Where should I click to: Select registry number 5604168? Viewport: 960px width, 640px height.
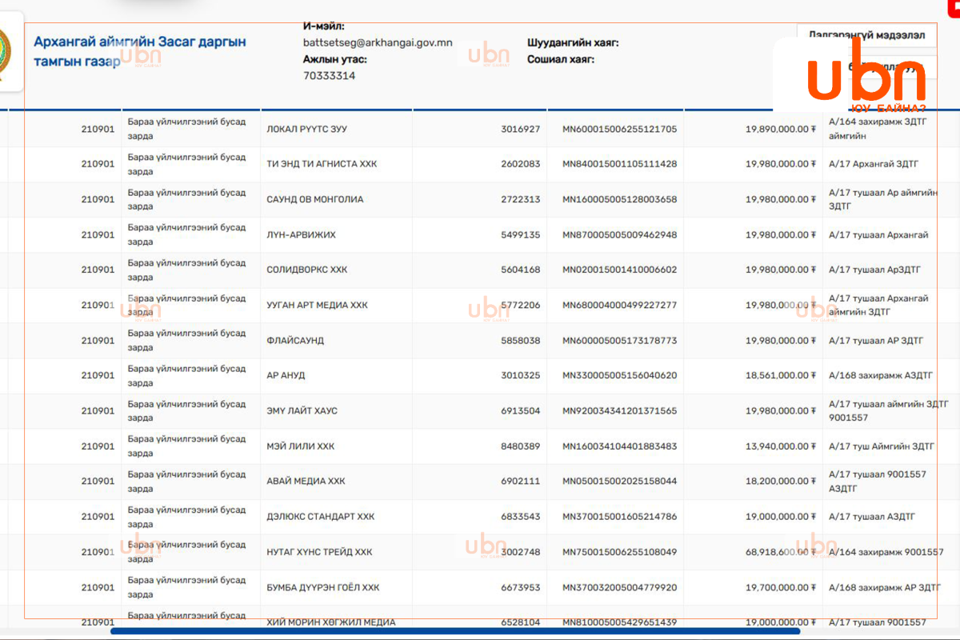(x=521, y=270)
